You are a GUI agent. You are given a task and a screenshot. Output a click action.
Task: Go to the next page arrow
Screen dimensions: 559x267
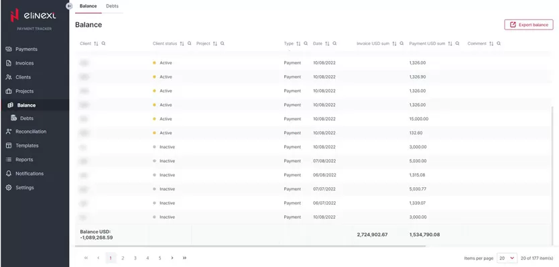tap(172, 258)
